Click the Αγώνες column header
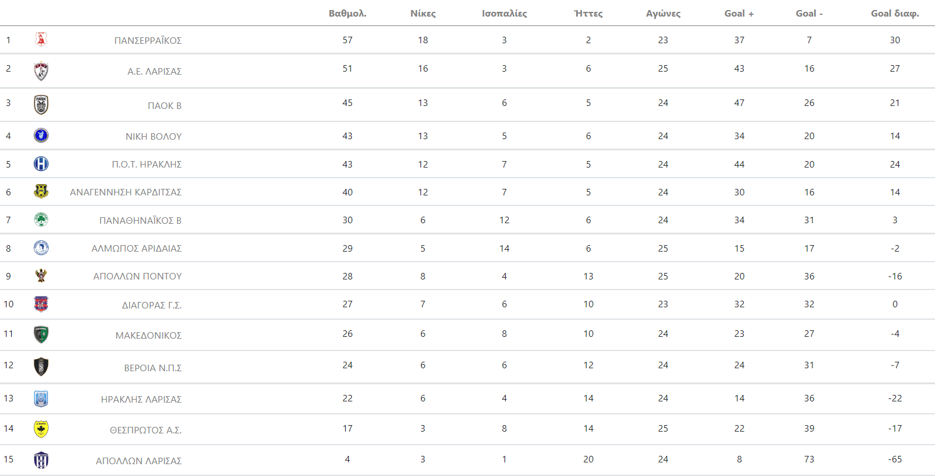The width and height of the screenshot is (935, 476). tap(663, 14)
